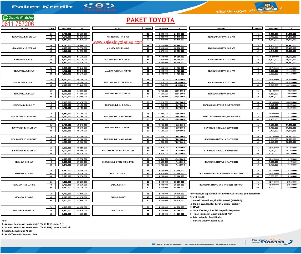The width and height of the screenshot is (301, 254).
Task: Click phone number 0811 757206
Action: click(x=18, y=24)
